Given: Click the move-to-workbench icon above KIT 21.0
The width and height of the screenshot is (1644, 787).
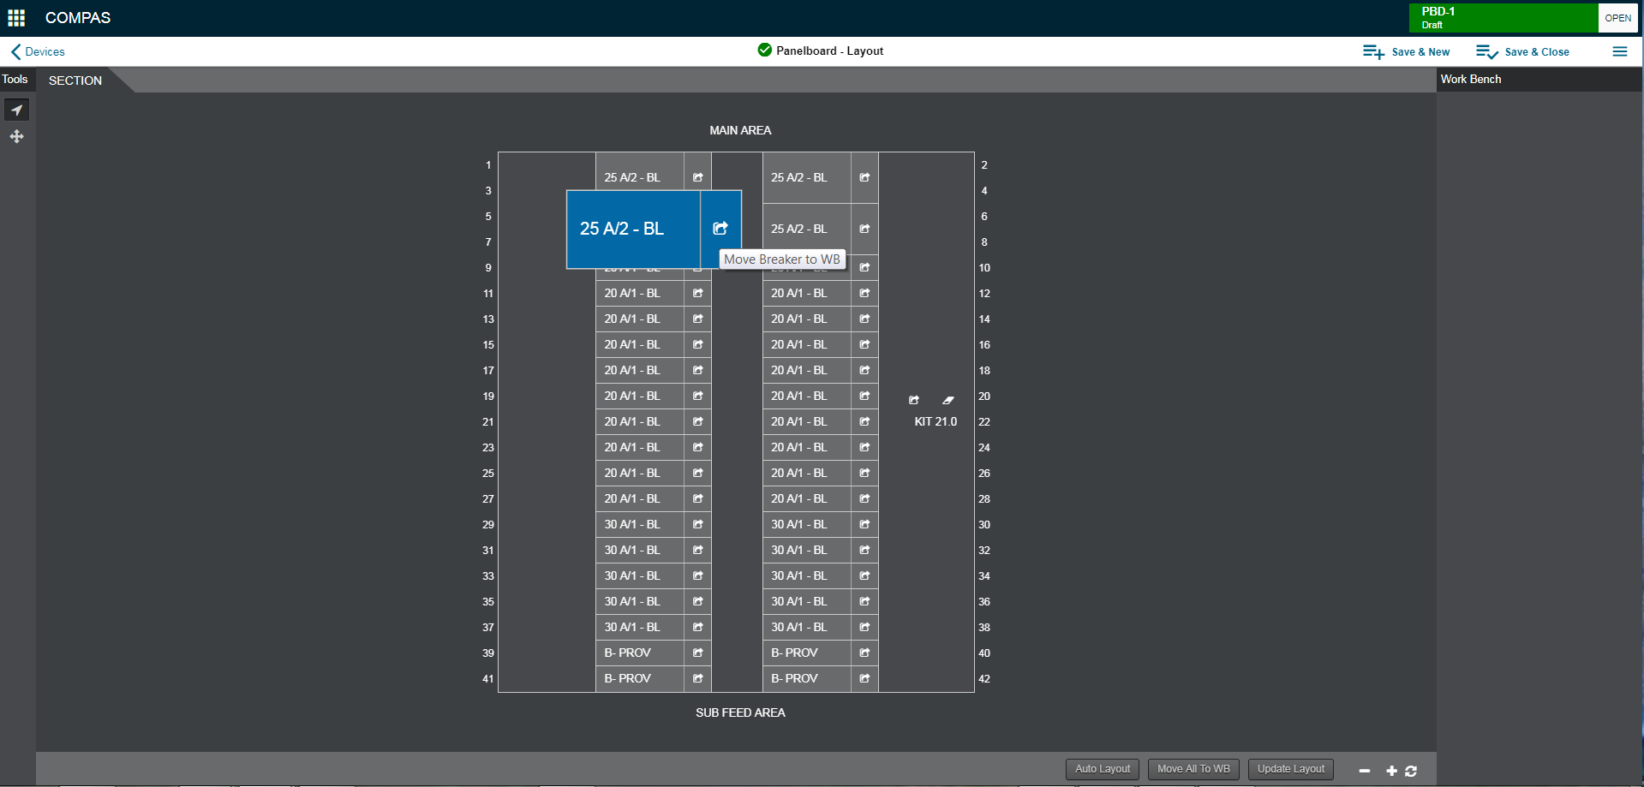Looking at the screenshot, I should coord(913,399).
